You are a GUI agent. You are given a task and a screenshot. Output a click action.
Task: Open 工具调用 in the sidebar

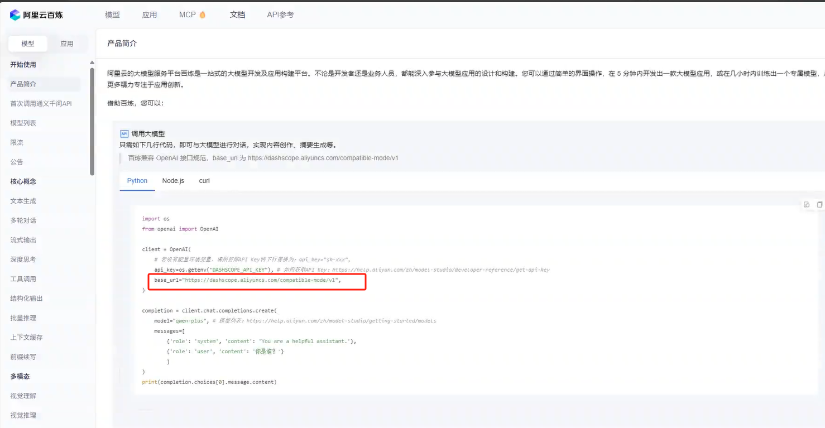click(23, 279)
